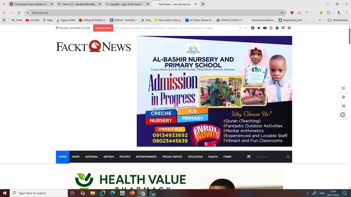Show hidden system tray icons
351x197 pixels.
[307, 193]
